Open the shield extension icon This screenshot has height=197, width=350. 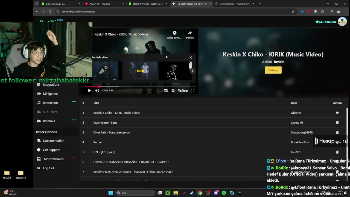(x=316, y=11)
